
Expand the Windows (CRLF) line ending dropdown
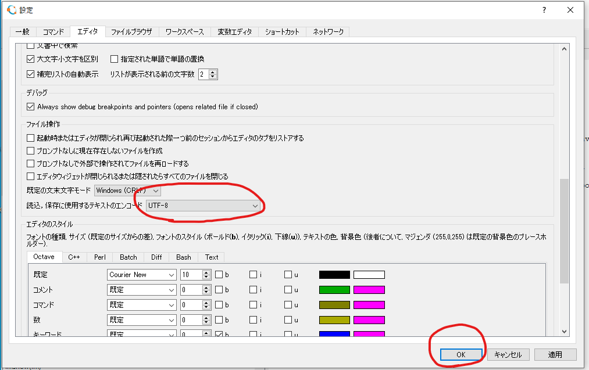point(128,191)
